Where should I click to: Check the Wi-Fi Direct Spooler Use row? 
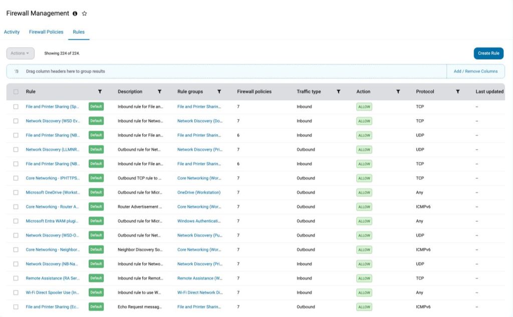click(x=16, y=292)
